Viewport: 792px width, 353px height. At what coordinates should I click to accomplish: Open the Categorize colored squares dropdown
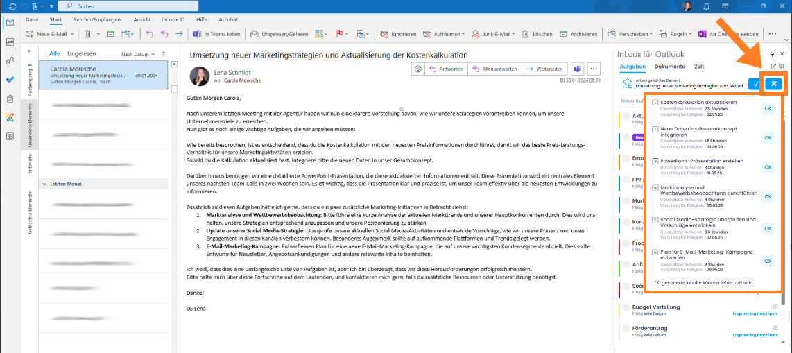tap(321, 34)
